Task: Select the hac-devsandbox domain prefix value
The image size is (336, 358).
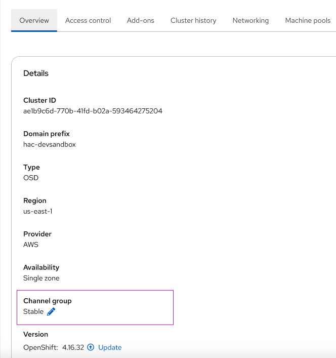Action: coord(50,144)
